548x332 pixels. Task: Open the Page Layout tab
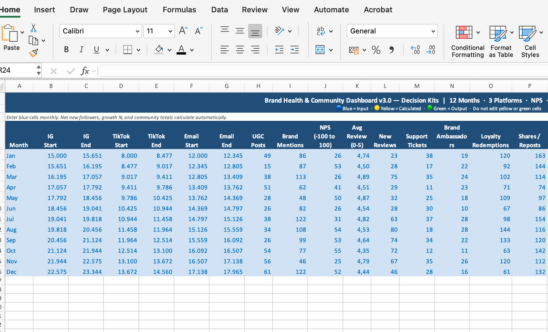(125, 10)
